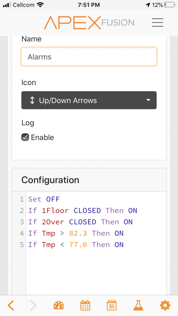Click line 'If 1Floor CLOSED Then ON'
The height and width of the screenshot is (316, 178).
(x=83, y=211)
